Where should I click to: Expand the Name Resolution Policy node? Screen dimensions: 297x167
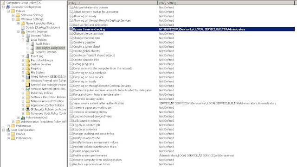[x=18, y=24]
